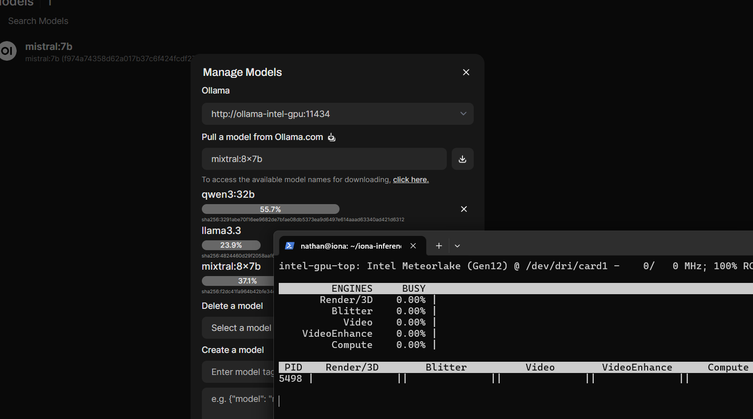
Task: Click the Ollama.com download icon beside the pull label
Action: (332, 137)
